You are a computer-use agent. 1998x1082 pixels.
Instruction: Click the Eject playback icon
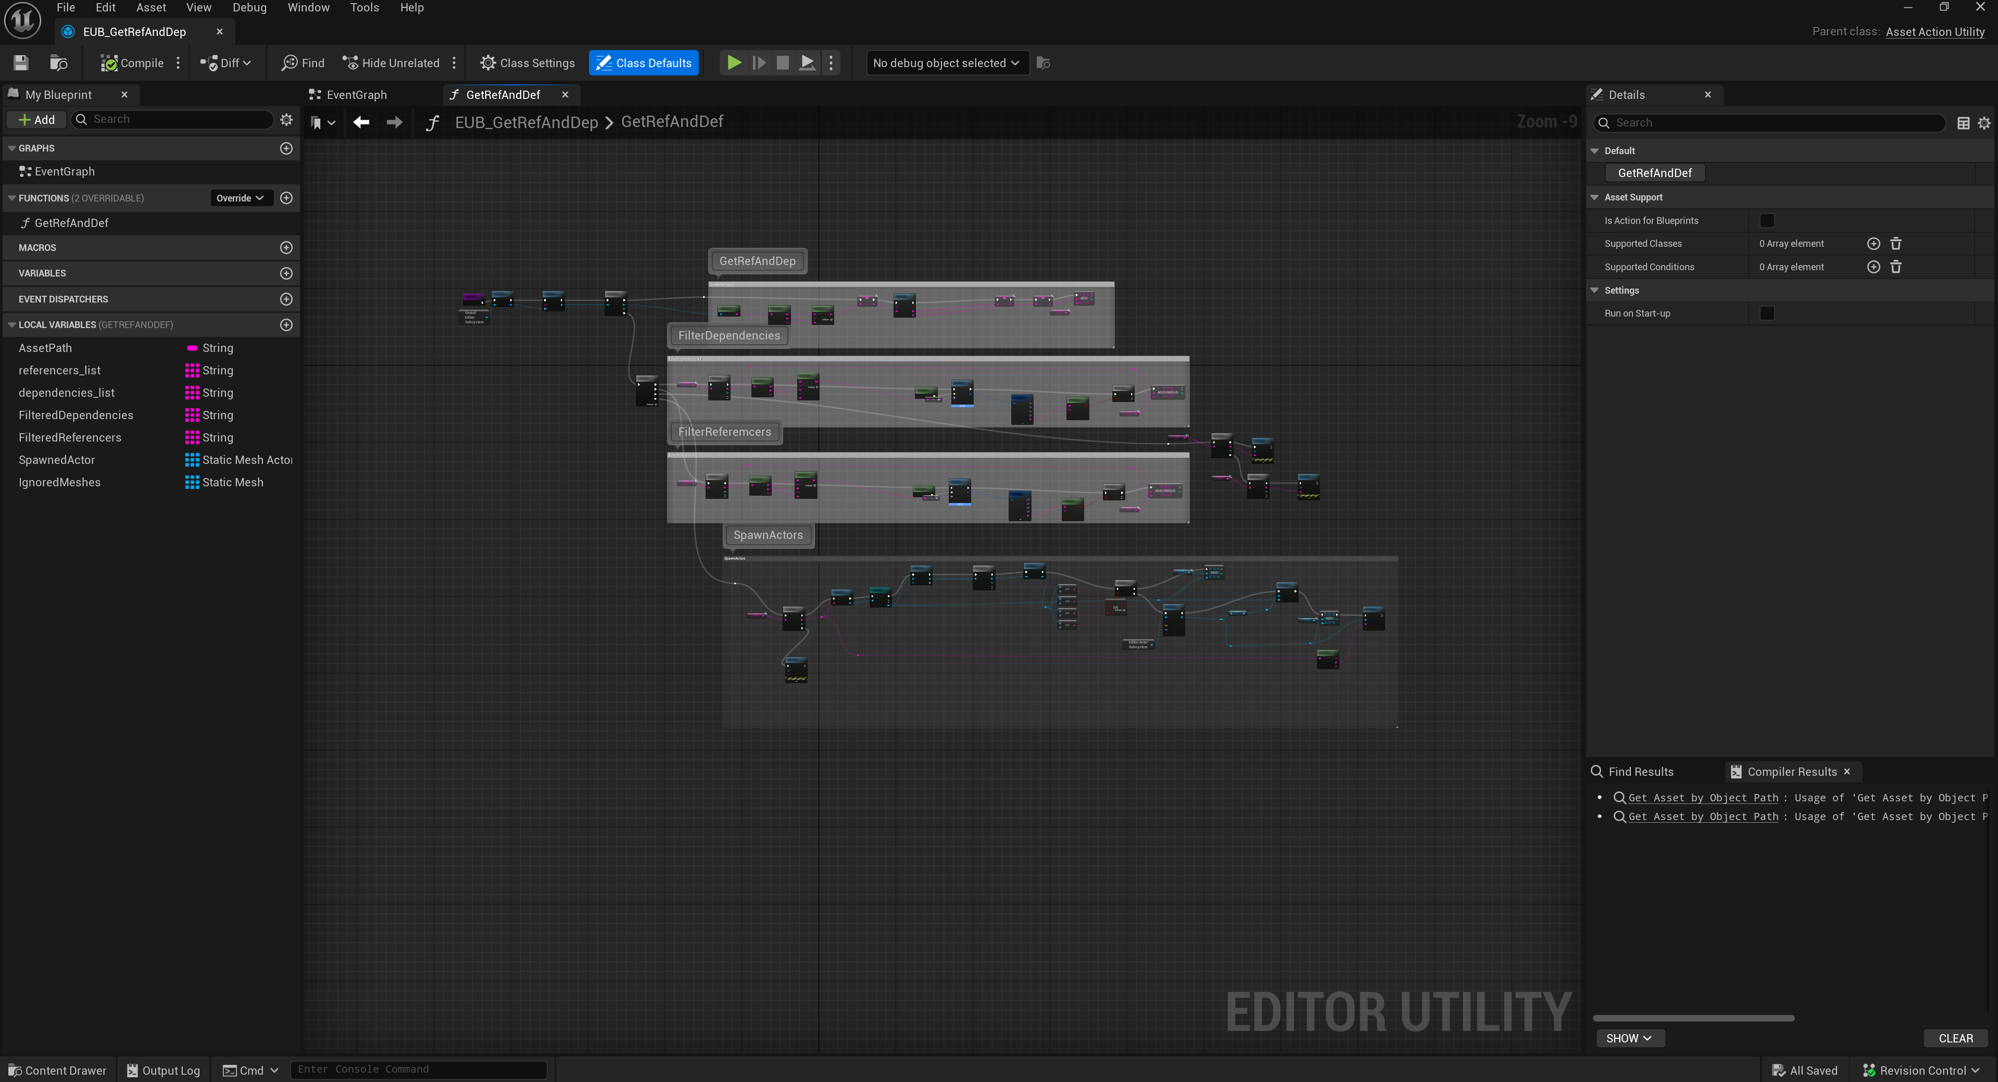[x=808, y=63]
